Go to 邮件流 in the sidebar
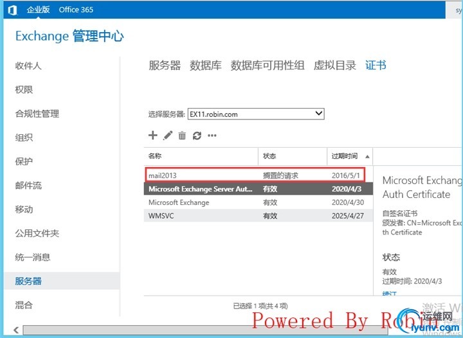The height and width of the screenshot is (338, 463). [x=28, y=186]
